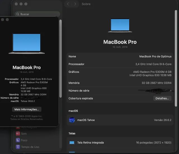Click the Settings sidebar vertical scrollbar
The width and height of the screenshot is (179, 154).
coord(60,59)
